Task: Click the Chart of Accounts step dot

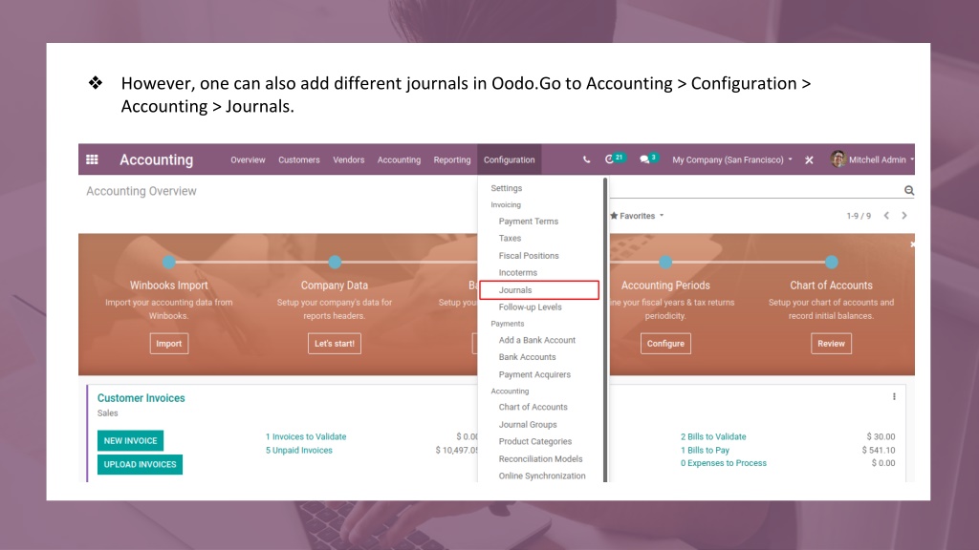Action: (831, 262)
